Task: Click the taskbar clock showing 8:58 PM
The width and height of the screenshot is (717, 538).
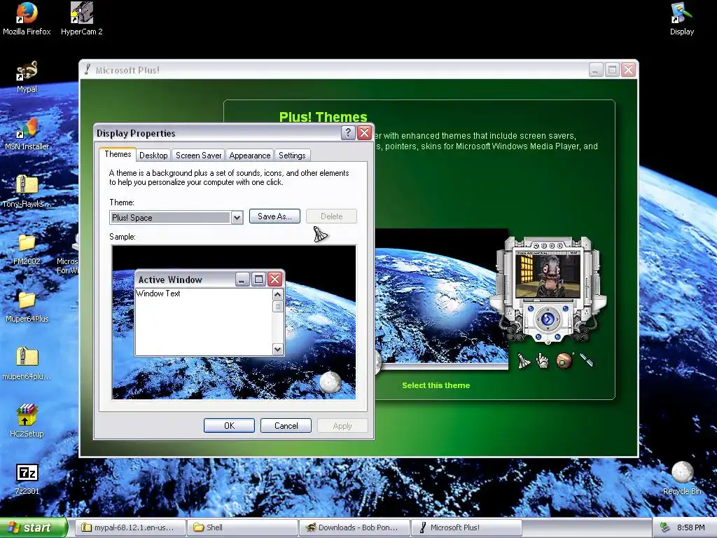Action: coord(691,527)
